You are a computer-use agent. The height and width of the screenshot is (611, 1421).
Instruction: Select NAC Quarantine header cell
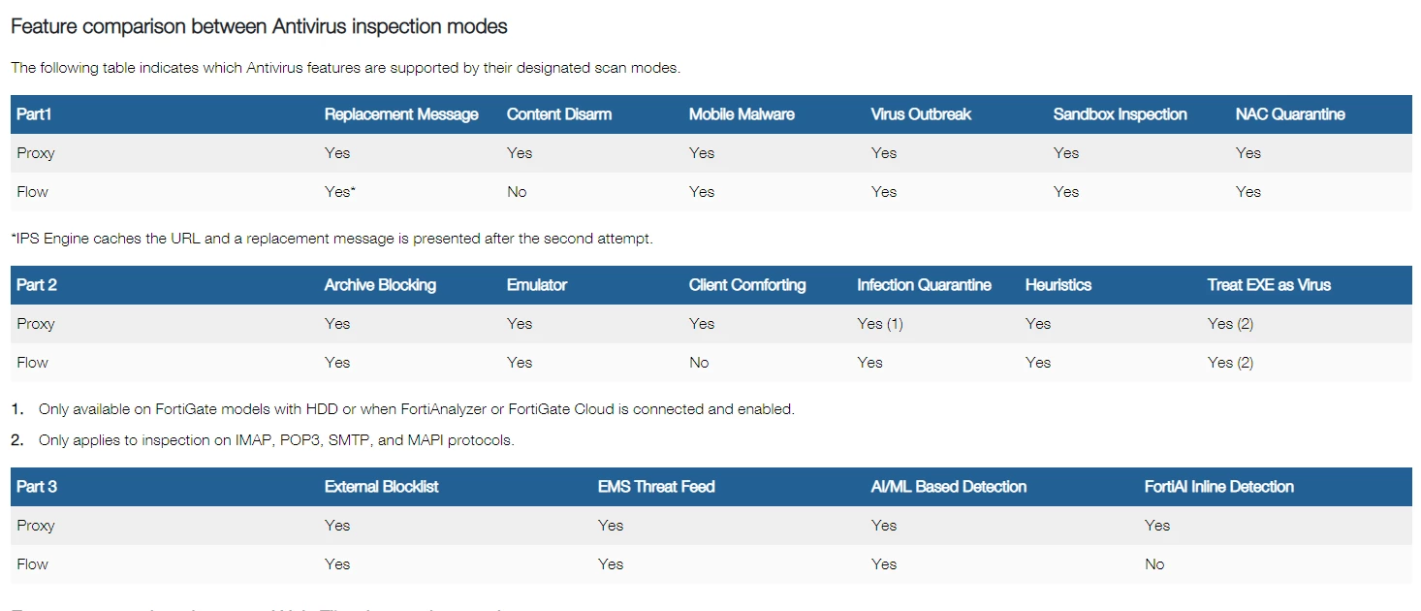1290,114
